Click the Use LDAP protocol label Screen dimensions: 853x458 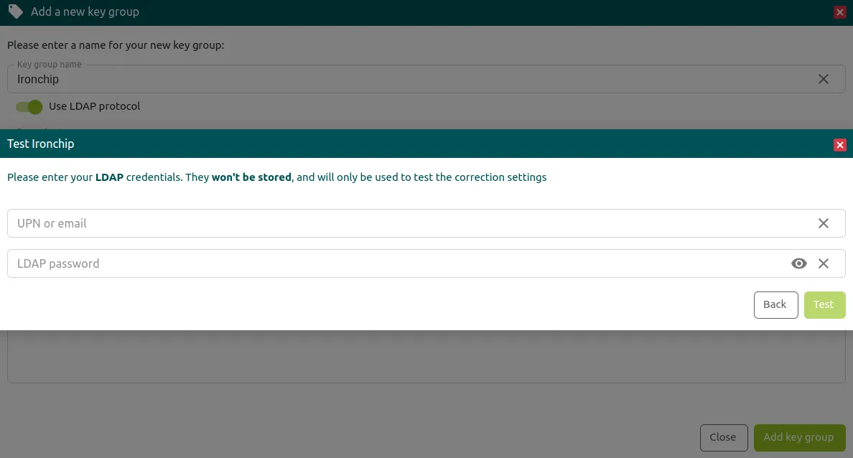pos(95,107)
